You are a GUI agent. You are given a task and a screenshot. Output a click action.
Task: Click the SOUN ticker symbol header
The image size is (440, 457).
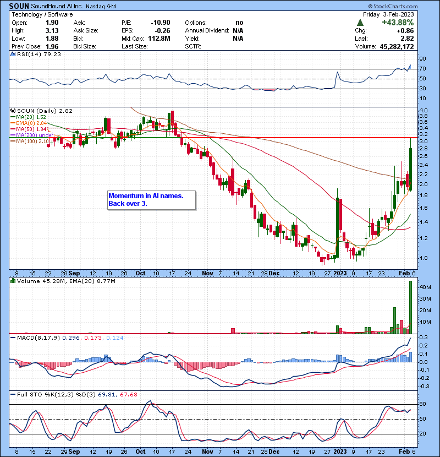19,6
